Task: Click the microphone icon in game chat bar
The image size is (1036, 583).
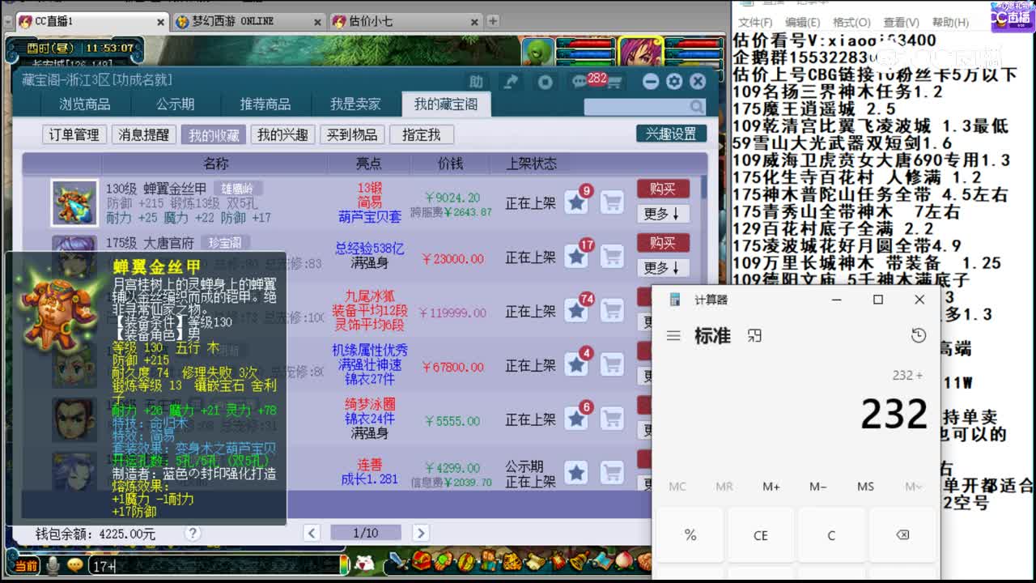Action: [53, 565]
